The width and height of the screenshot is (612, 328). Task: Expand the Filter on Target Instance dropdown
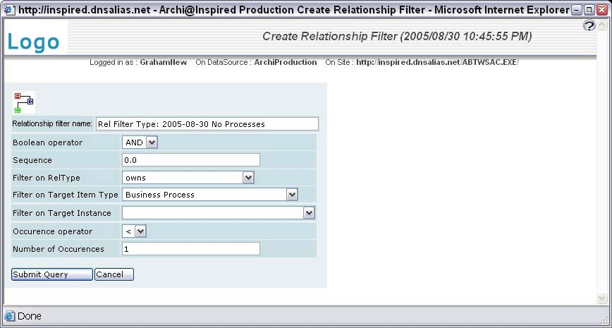point(309,213)
